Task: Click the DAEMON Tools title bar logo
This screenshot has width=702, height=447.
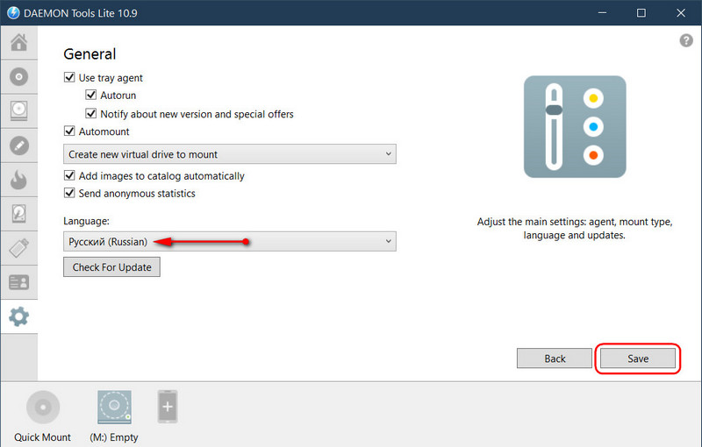Action: (13, 13)
